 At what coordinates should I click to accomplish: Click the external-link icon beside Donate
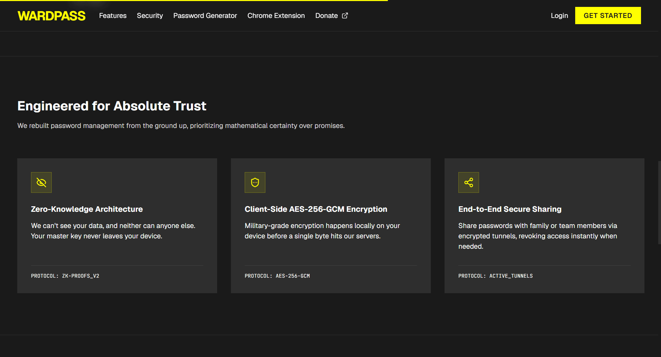tap(345, 16)
